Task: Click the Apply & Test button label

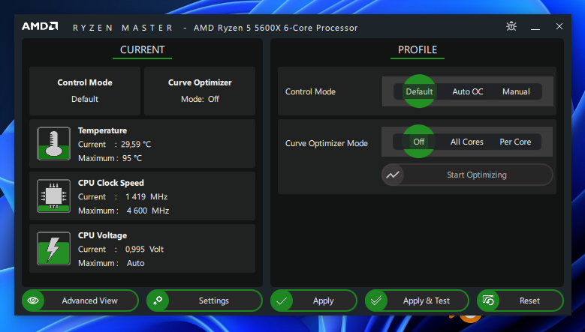Action: 427,301
